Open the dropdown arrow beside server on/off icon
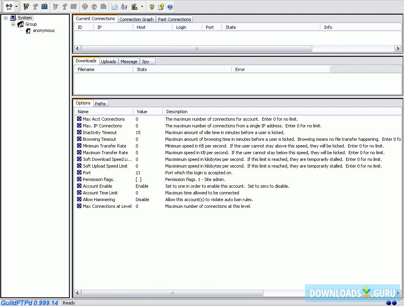 pyautogui.click(x=16, y=7)
